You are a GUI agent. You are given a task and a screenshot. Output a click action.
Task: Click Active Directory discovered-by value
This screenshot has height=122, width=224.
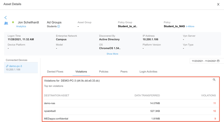point(109,40)
